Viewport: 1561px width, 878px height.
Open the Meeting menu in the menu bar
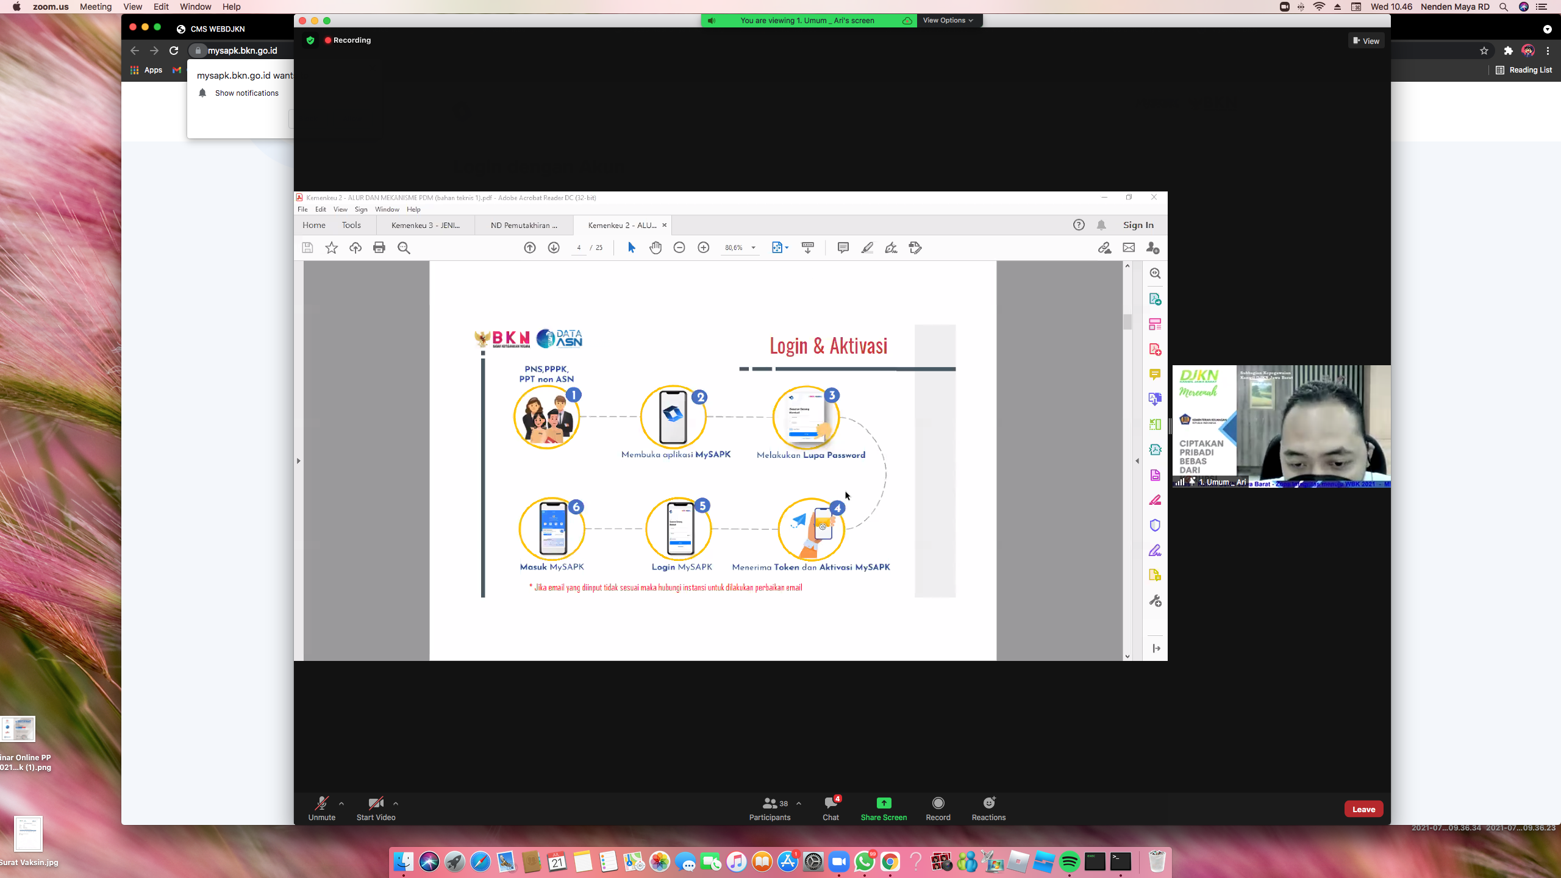(x=96, y=7)
